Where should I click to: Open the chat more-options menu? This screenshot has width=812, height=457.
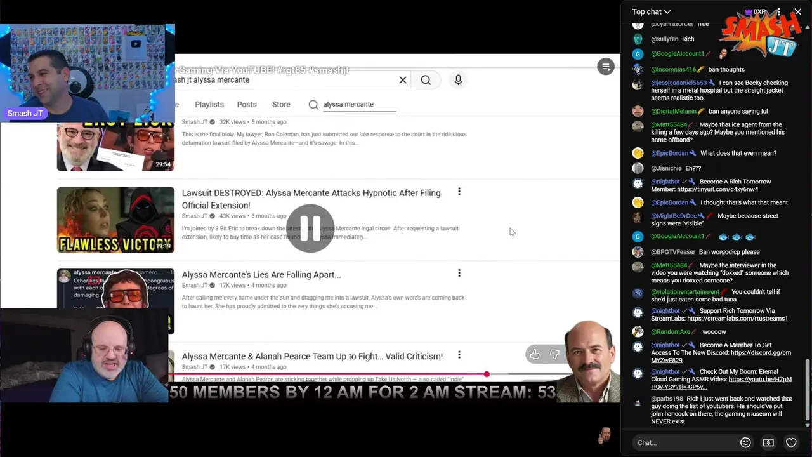point(778,11)
